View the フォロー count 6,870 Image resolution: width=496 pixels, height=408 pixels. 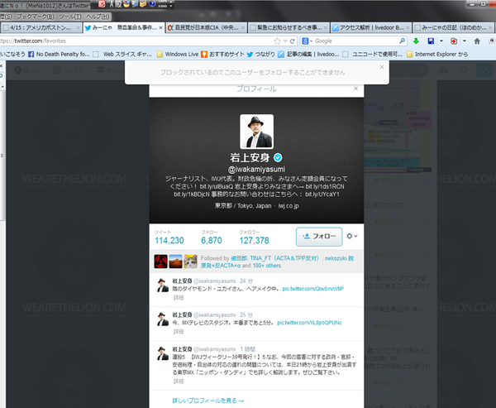212,238
